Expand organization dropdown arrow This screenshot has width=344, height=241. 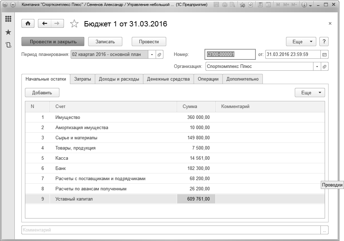317,66
